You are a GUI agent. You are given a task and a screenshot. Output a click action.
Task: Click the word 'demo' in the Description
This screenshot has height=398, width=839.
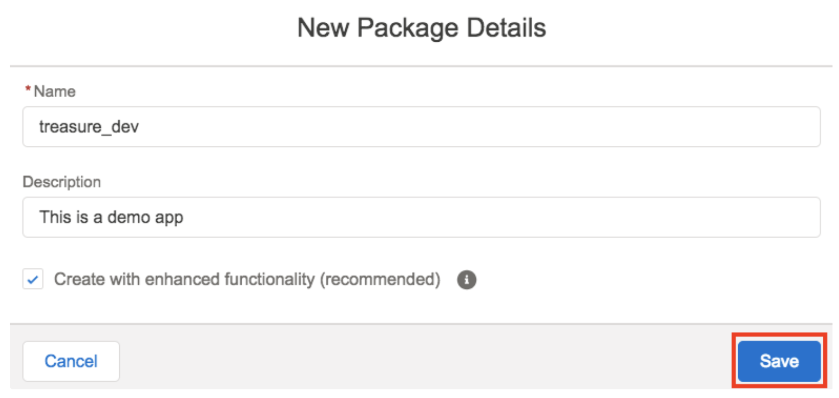click(128, 217)
